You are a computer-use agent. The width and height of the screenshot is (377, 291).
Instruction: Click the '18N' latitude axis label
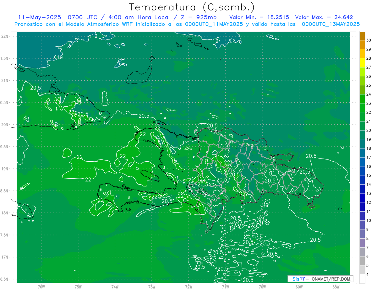(5, 213)
